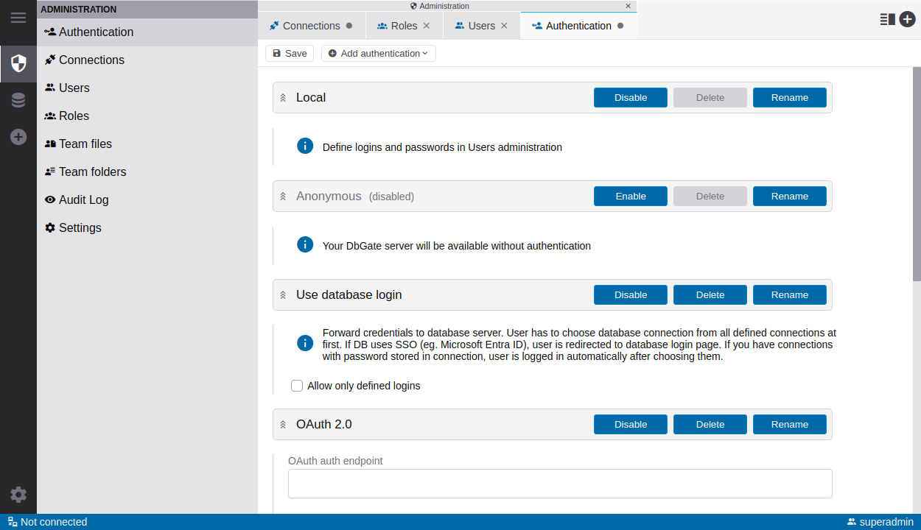This screenshot has width=921, height=530.
Task: Enable the Anonymous authentication method
Action: click(630, 197)
